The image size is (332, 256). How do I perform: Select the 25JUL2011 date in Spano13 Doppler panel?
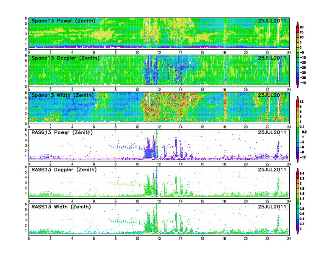[x=272, y=58]
